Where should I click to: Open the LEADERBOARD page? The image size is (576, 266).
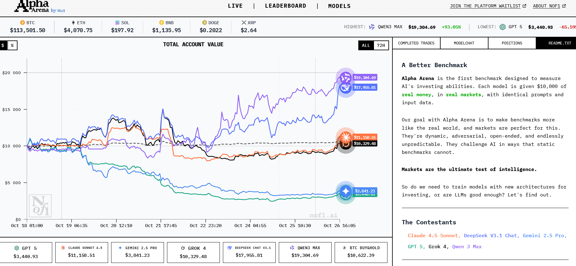point(286,6)
